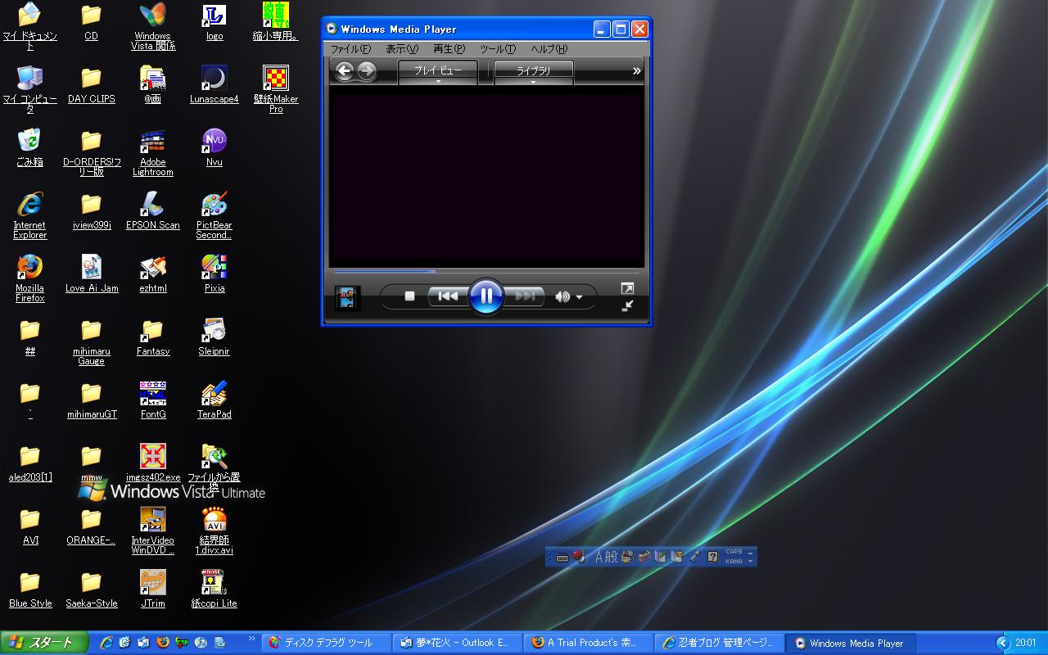The height and width of the screenshot is (655, 1048).
Task: Click the Windows Media Player taskbar button
Action: 850,643
